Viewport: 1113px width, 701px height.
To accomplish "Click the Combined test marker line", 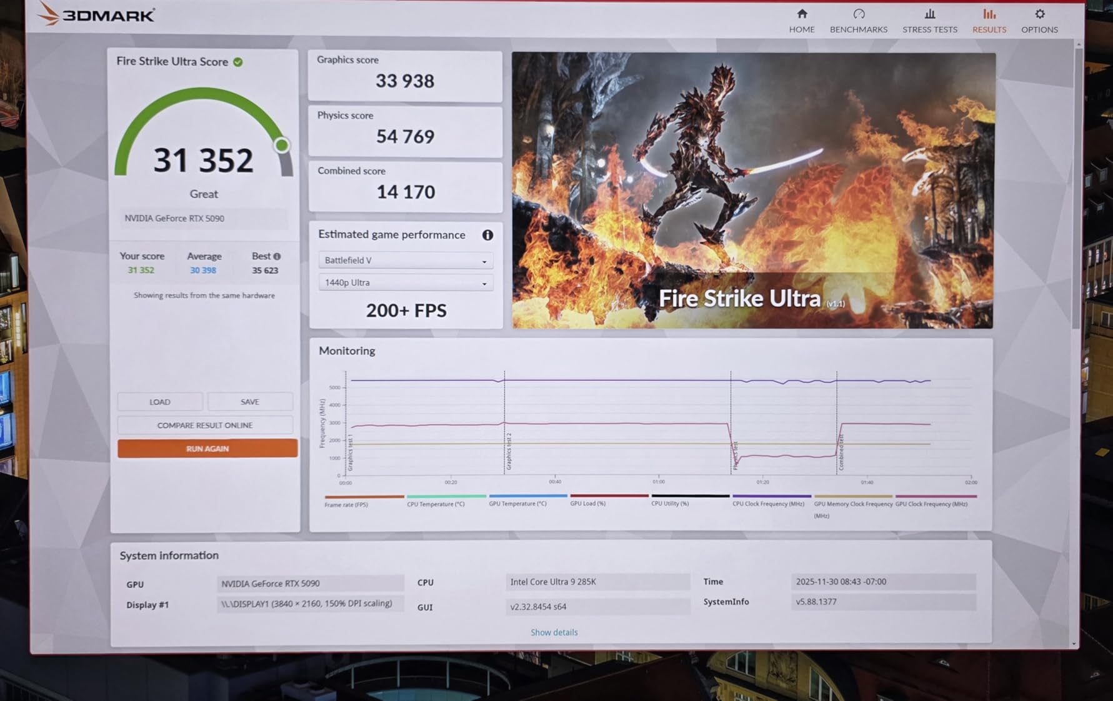I will (x=837, y=423).
